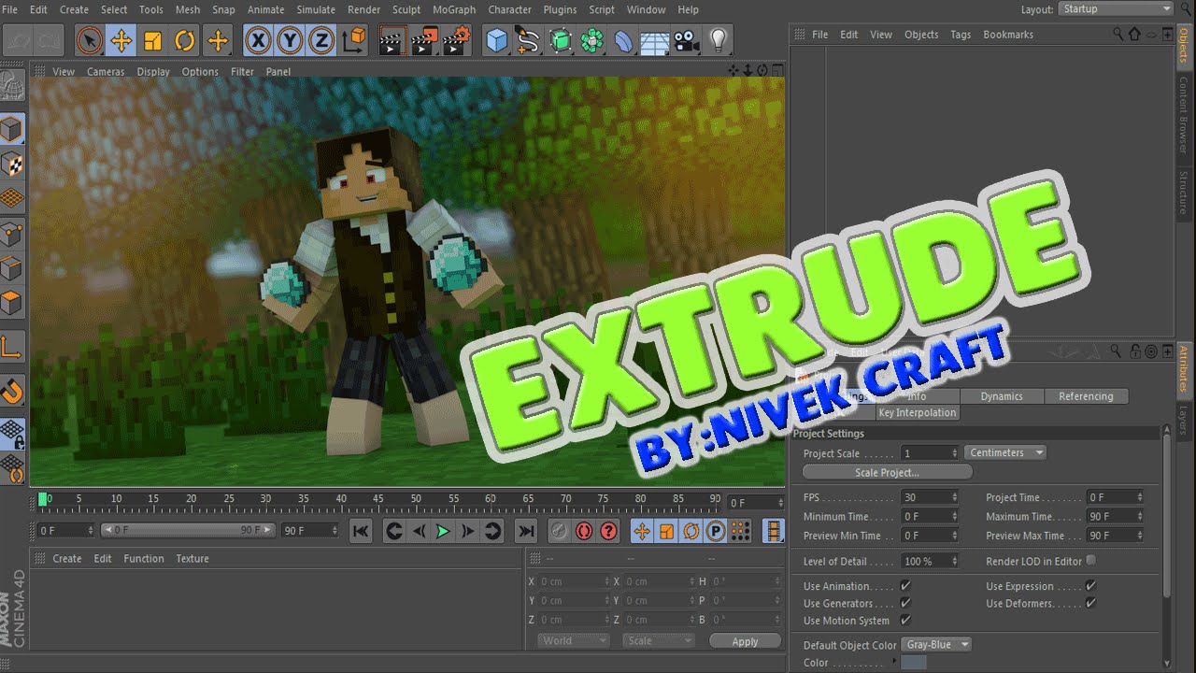Screen dimensions: 1196x673
Task: Uncheck Use Expression checkbox
Action: pos(1090,586)
